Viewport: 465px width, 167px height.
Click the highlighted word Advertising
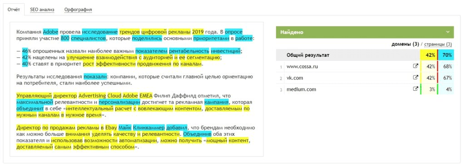[92, 96]
